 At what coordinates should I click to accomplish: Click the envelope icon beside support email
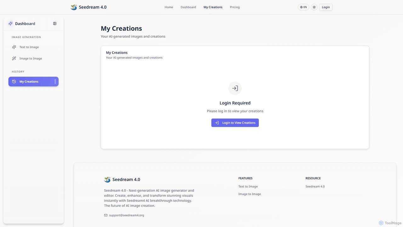[106, 215]
